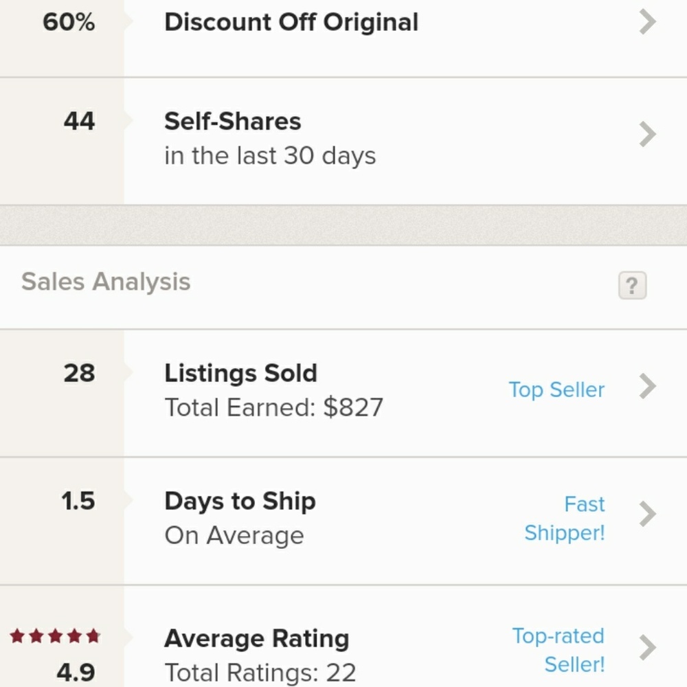This screenshot has width=687, height=687.
Task: Open the Days to Ship row title
Action: [240, 502]
